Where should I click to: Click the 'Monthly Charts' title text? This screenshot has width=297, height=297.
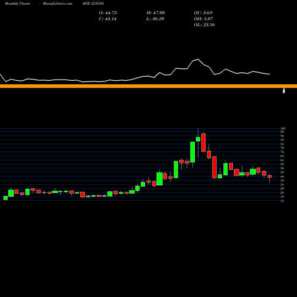[17, 4]
